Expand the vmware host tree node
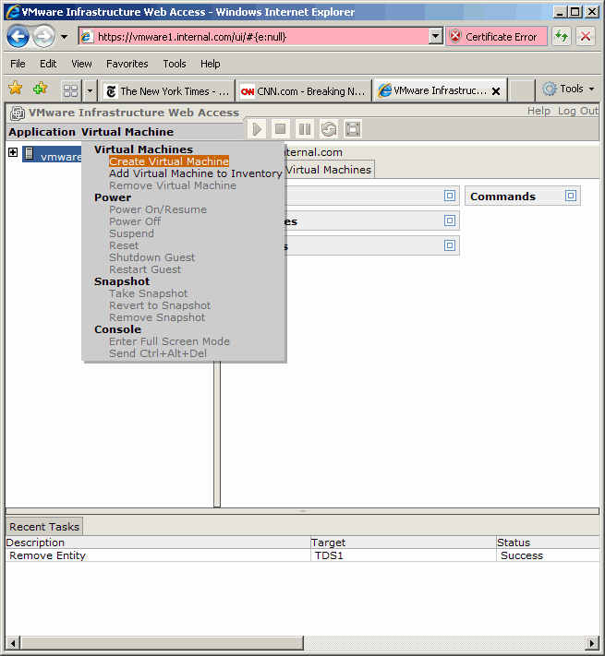 pyautogui.click(x=13, y=153)
